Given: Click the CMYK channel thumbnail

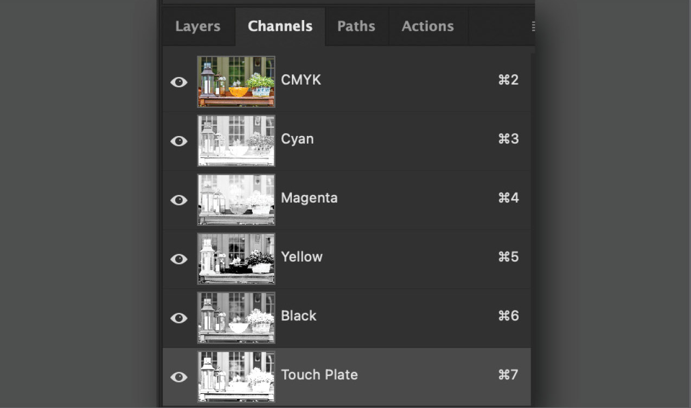Looking at the screenshot, I should click(236, 82).
